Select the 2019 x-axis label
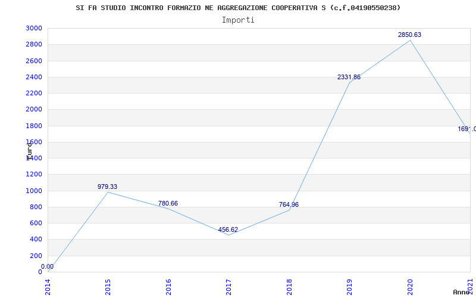This screenshot has width=476, height=298. click(x=349, y=287)
